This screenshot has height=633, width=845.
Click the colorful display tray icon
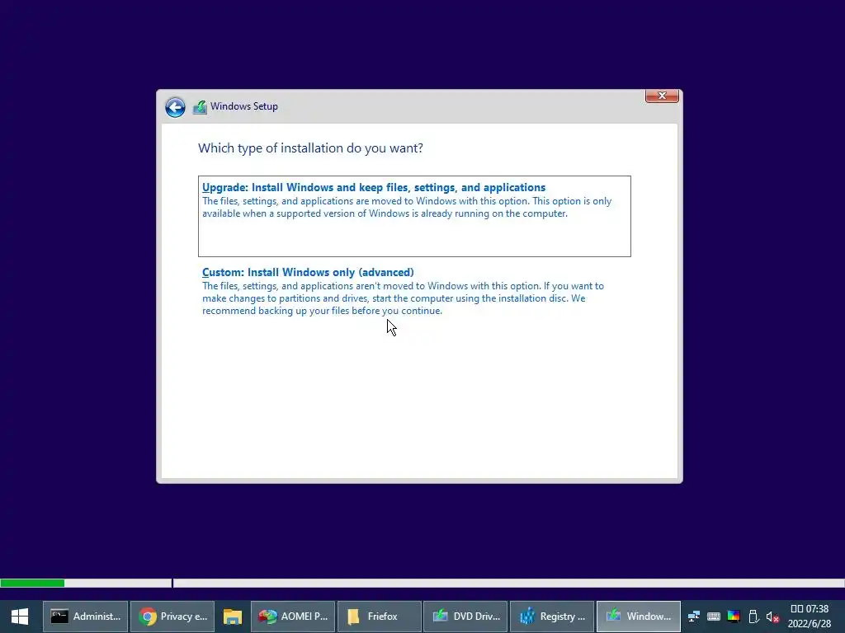pyautogui.click(x=734, y=617)
